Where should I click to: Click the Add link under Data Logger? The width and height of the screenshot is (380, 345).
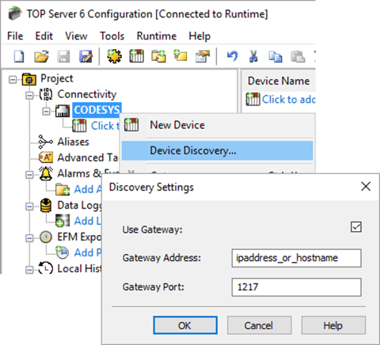tap(88, 221)
